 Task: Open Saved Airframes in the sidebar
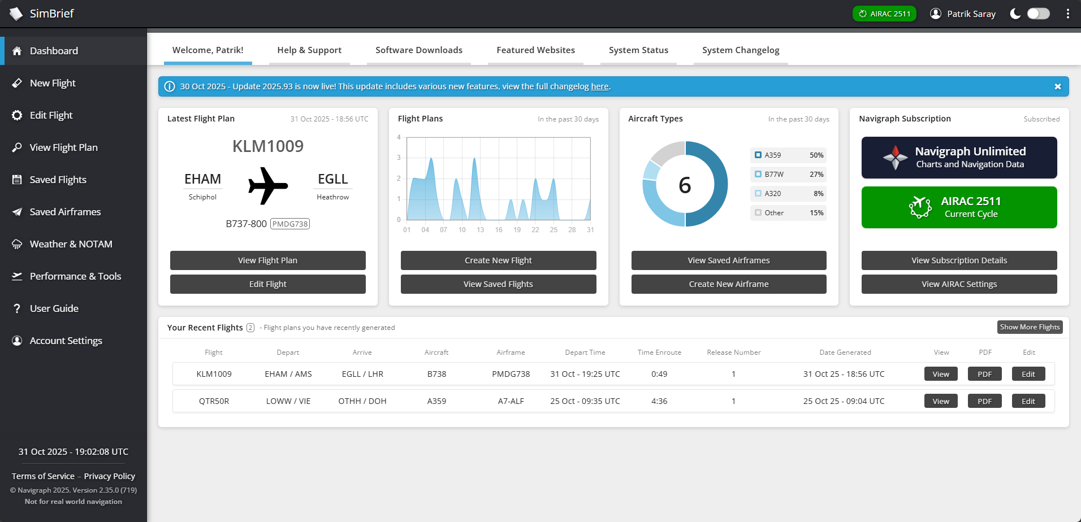click(65, 212)
